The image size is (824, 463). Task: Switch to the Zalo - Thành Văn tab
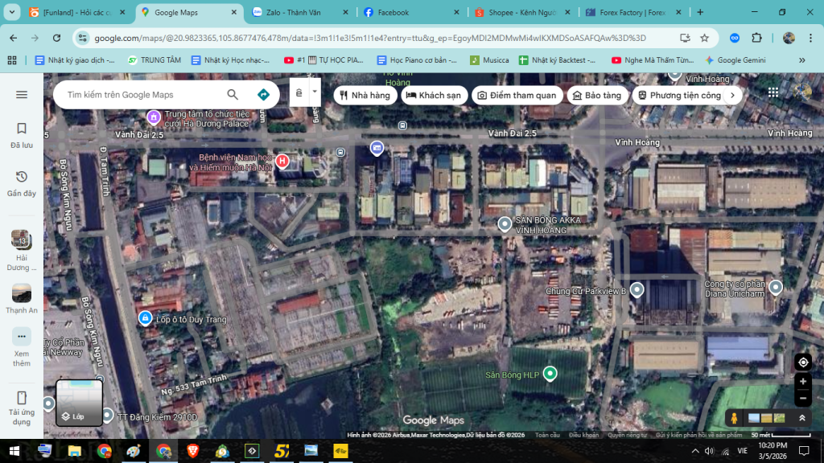click(x=300, y=12)
